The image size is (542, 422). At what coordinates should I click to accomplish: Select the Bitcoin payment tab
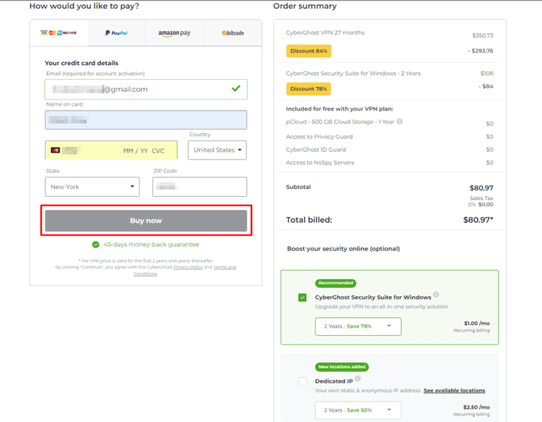point(233,33)
